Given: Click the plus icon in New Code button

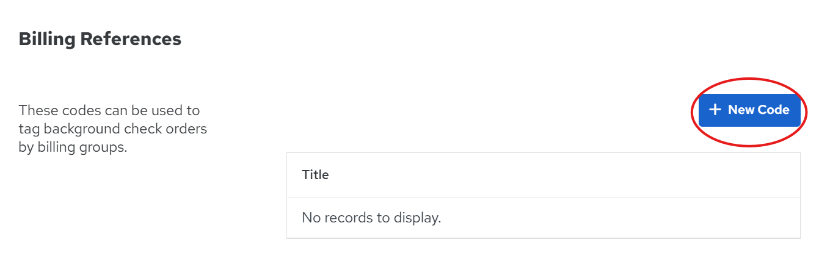Looking at the screenshot, I should pyautogui.click(x=715, y=110).
